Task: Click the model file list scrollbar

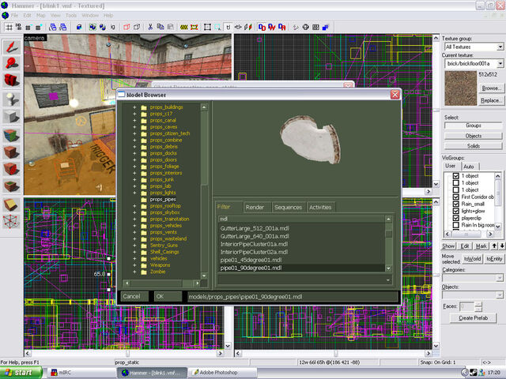Action: point(388,243)
